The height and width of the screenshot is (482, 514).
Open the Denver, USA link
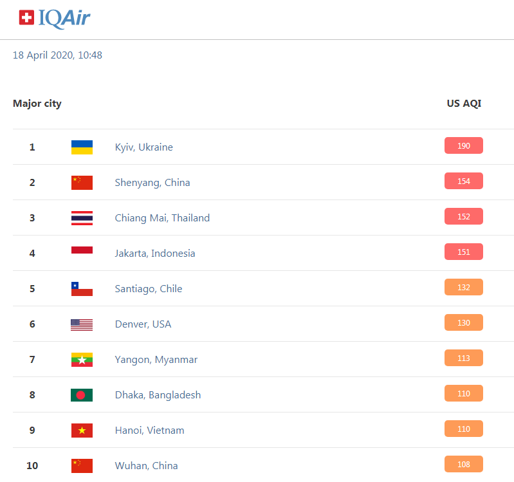point(143,324)
